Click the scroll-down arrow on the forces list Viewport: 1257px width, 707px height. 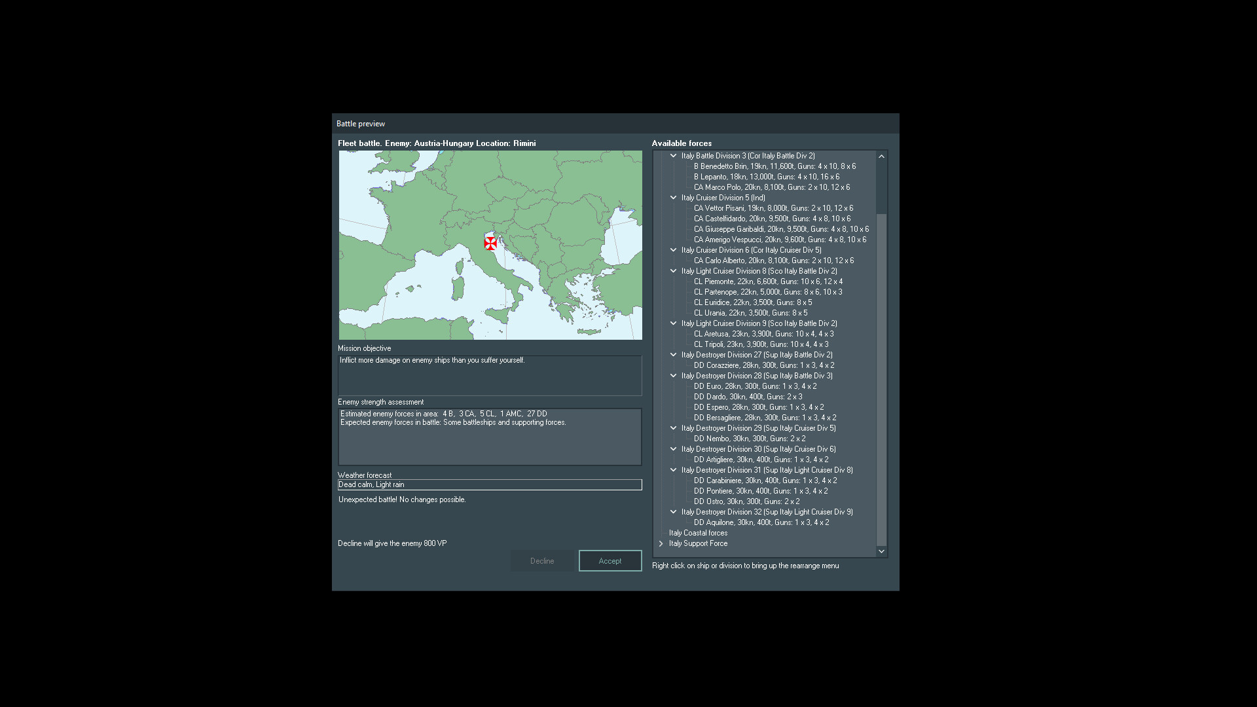pyautogui.click(x=881, y=551)
